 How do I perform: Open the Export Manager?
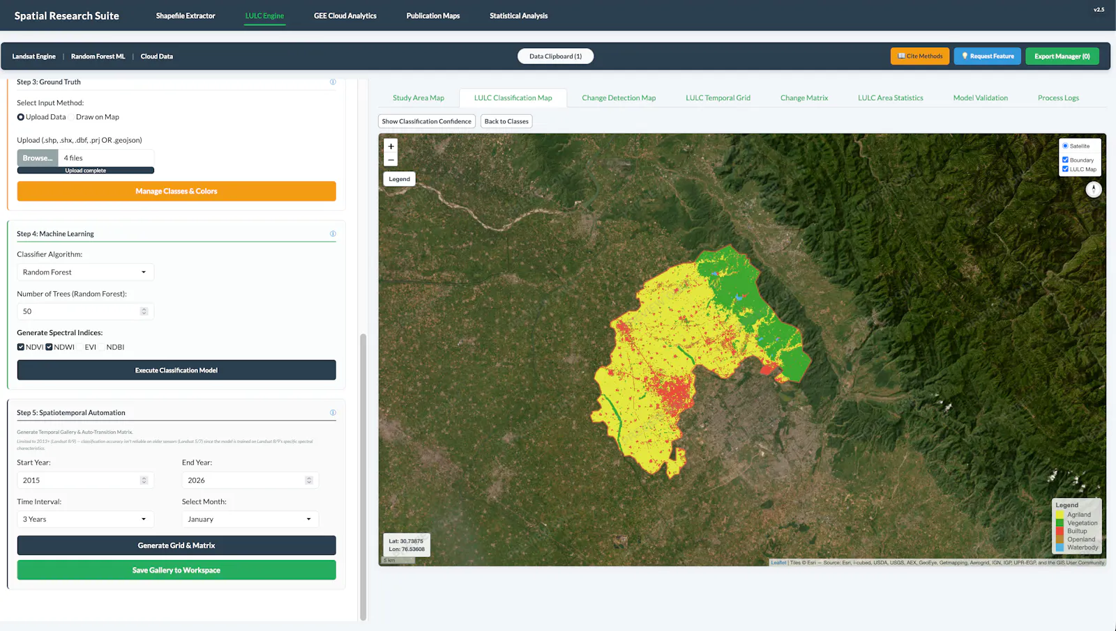(1062, 56)
